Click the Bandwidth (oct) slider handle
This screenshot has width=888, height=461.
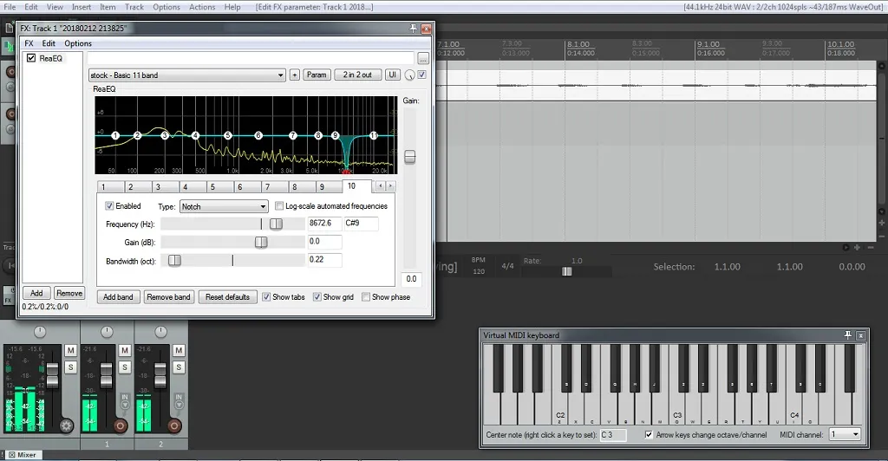tap(174, 260)
